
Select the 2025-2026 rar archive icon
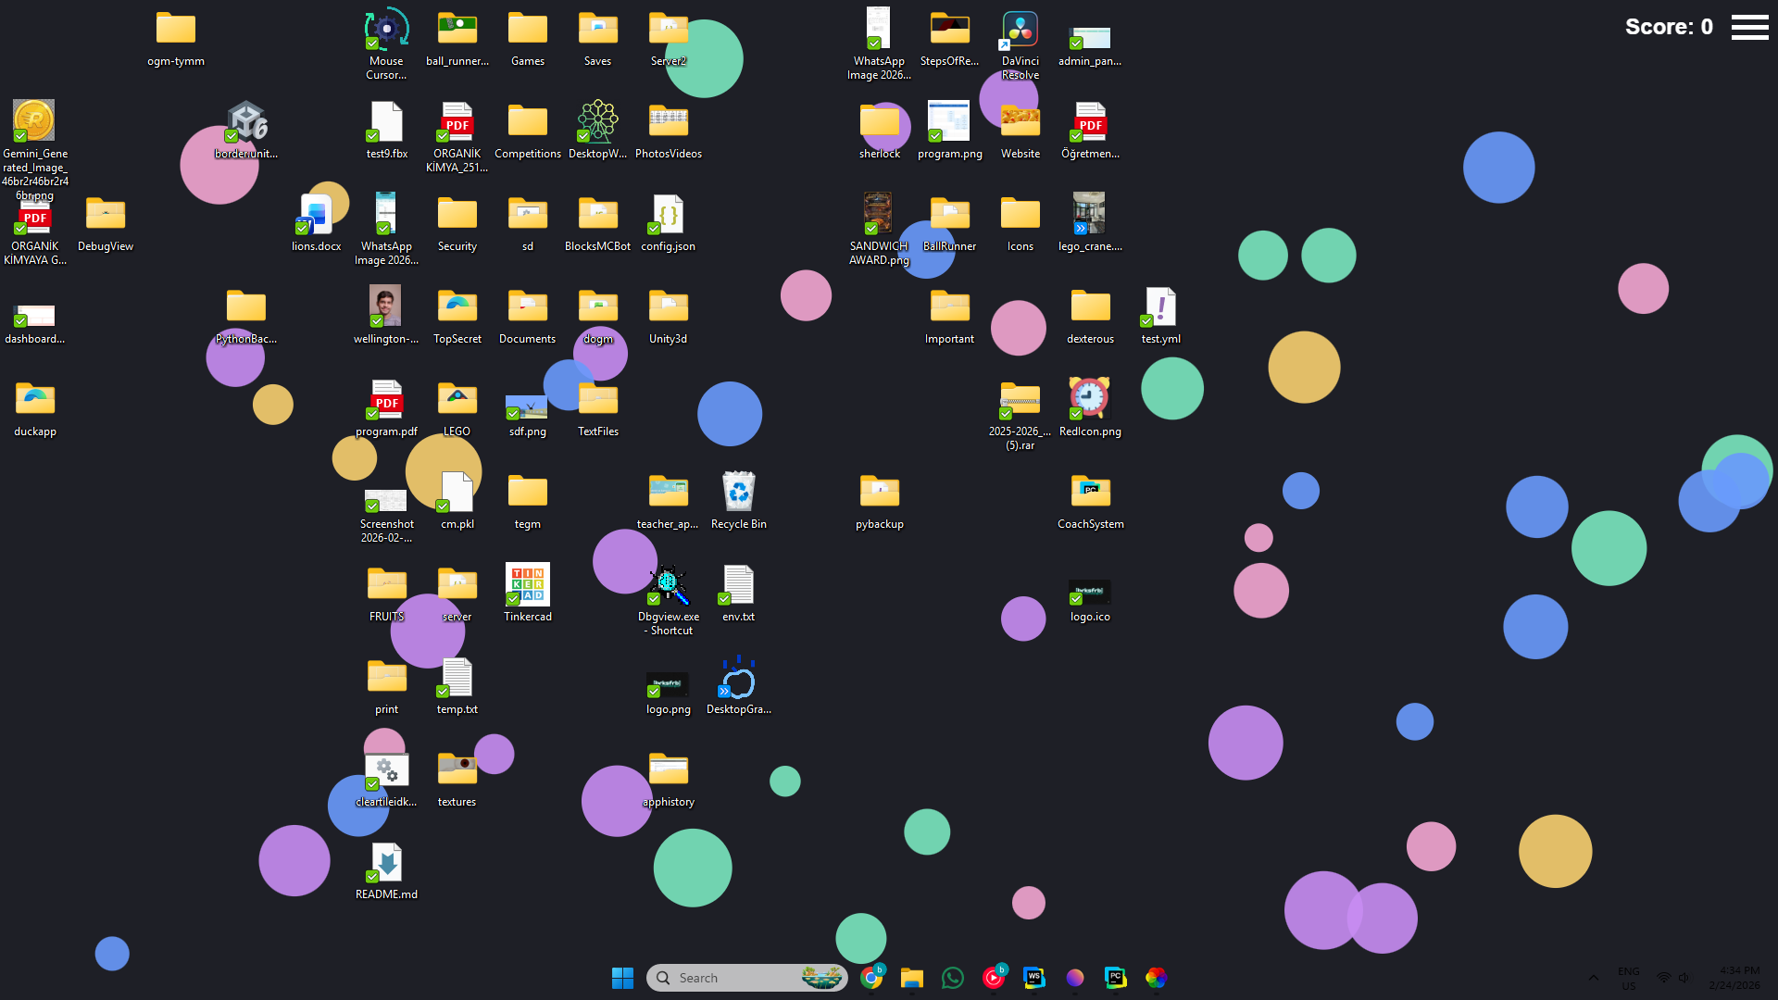1020,399
